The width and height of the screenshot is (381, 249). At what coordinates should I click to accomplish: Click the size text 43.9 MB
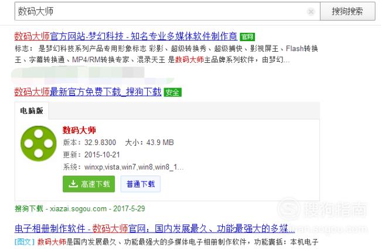click(x=160, y=142)
